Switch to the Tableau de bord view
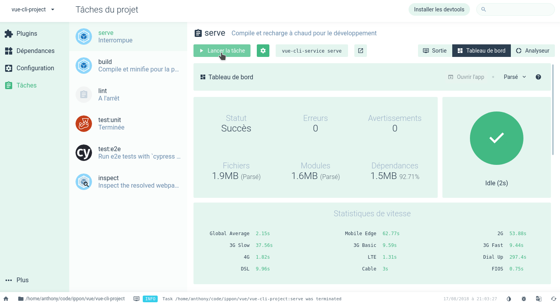This screenshot has height=305, width=560. (x=481, y=50)
